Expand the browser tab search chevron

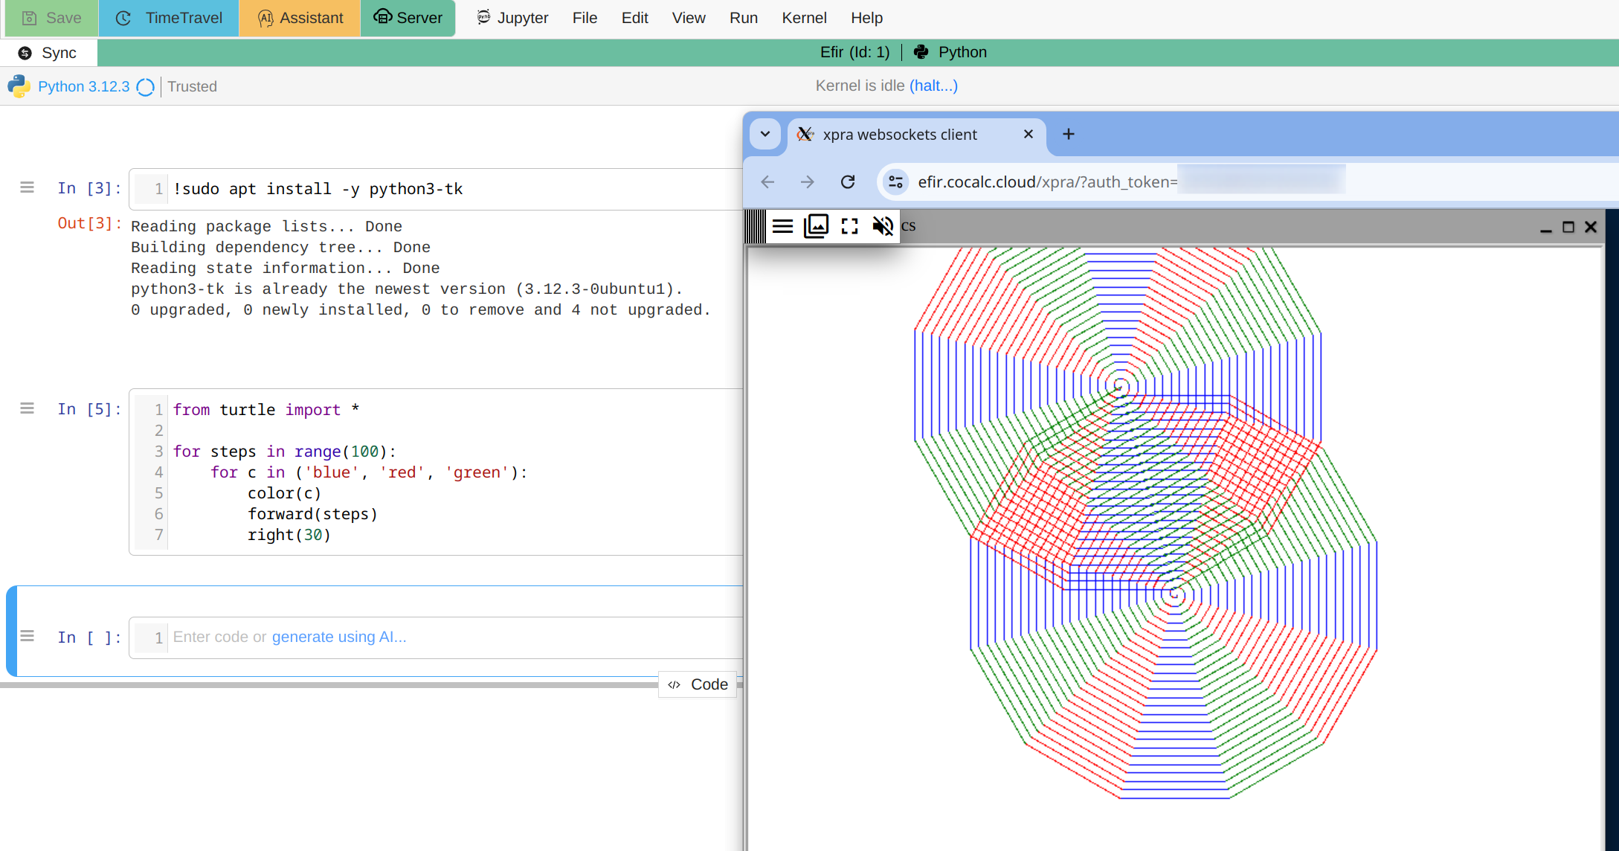[765, 135]
